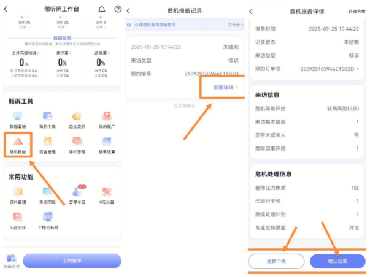Tap 去看看 link on training banner

click(x=236, y=25)
